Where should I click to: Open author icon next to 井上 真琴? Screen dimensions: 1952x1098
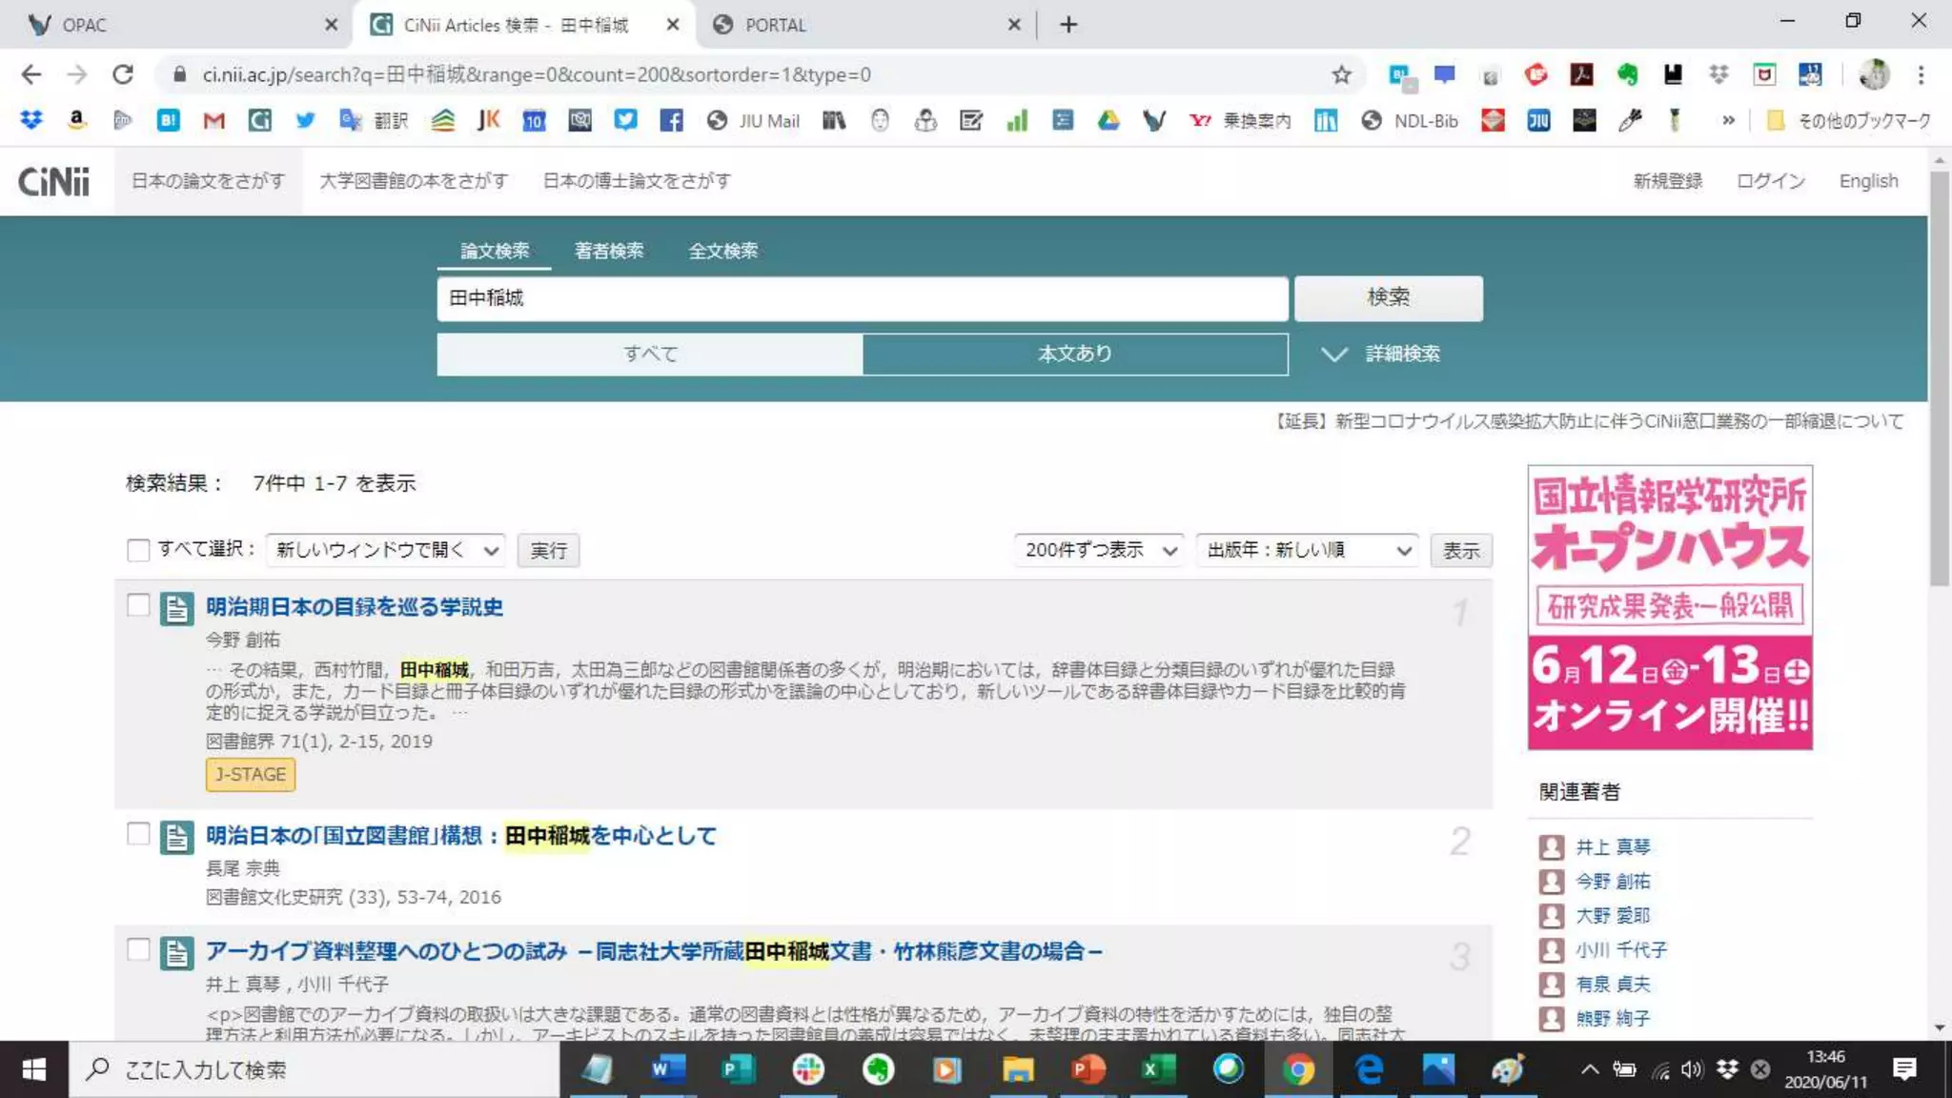point(1551,846)
